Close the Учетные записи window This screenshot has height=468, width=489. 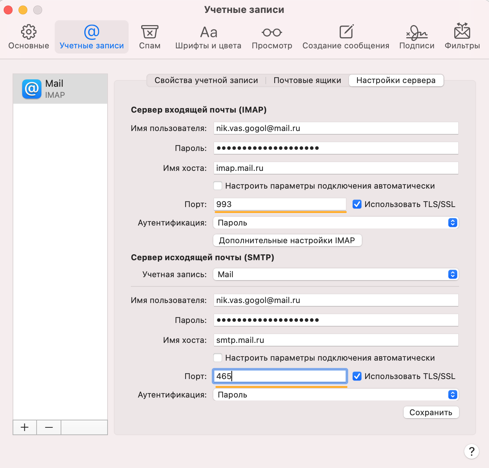pos(8,10)
